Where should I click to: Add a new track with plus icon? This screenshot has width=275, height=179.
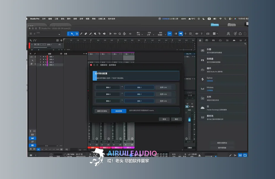coord(61,40)
